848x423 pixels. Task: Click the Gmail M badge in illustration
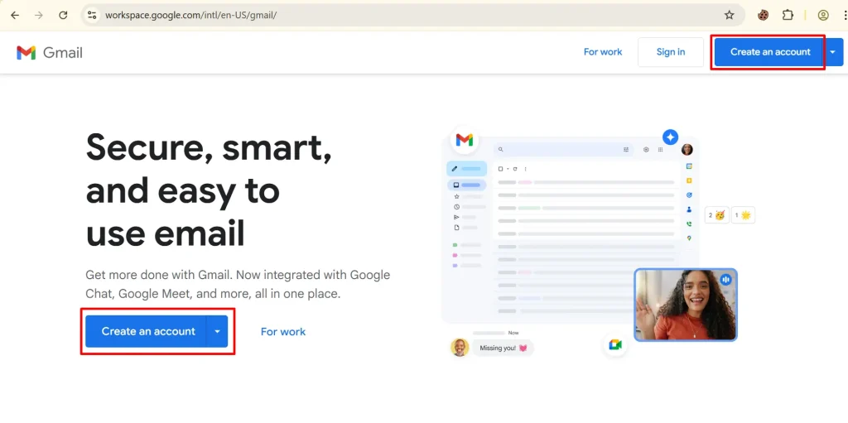pyautogui.click(x=465, y=140)
